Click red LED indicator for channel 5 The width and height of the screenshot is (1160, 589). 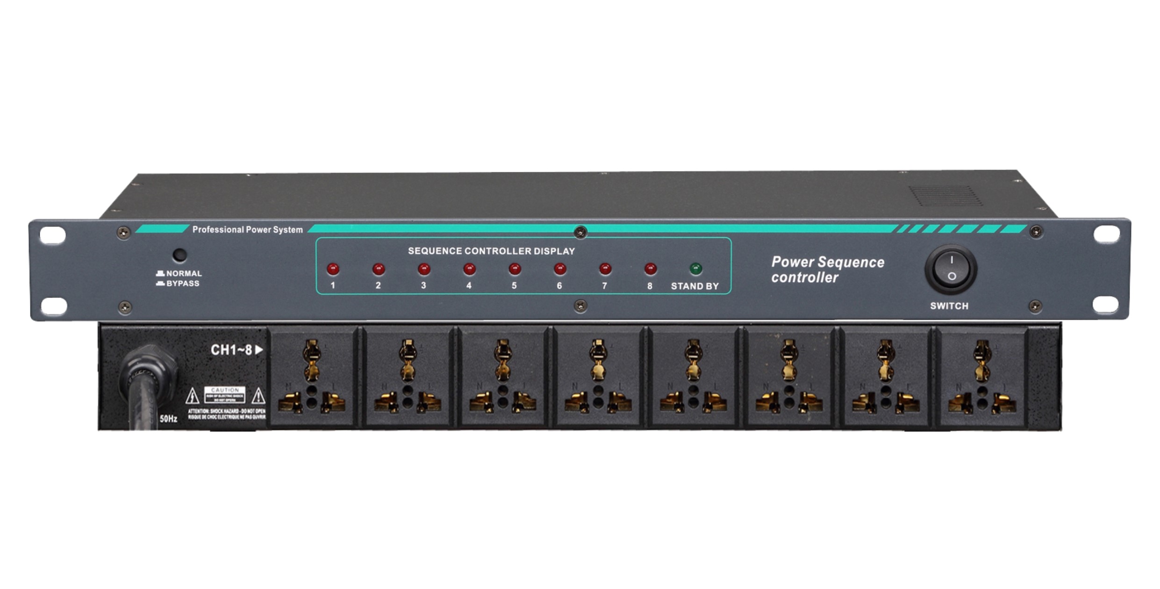pyautogui.click(x=515, y=269)
